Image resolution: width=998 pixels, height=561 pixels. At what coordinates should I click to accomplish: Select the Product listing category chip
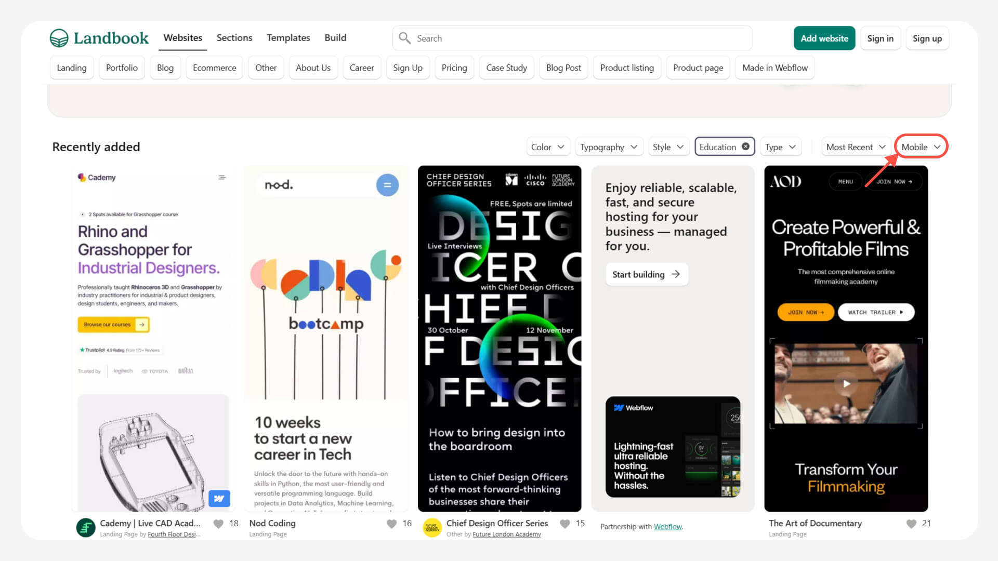[627, 68]
